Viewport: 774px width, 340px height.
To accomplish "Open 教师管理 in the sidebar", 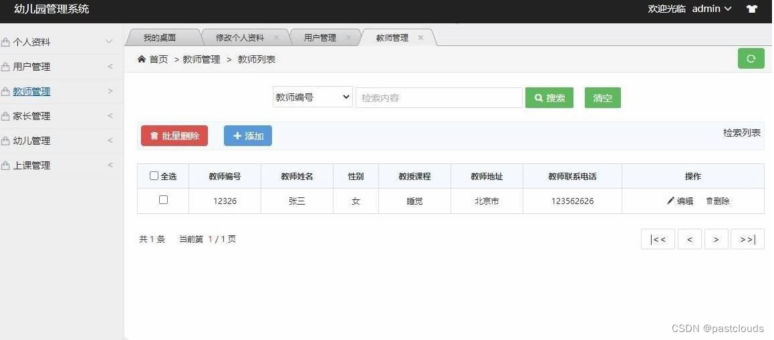I will (31, 91).
